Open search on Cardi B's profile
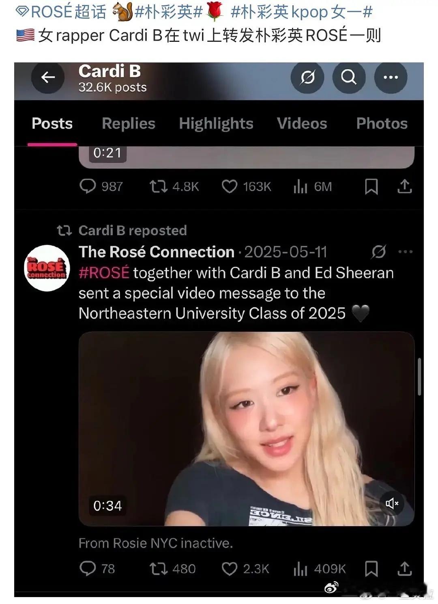 point(349,77)
